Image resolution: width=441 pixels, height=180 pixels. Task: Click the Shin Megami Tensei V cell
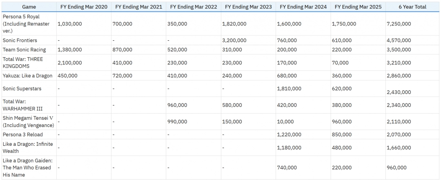pos(27,121)
